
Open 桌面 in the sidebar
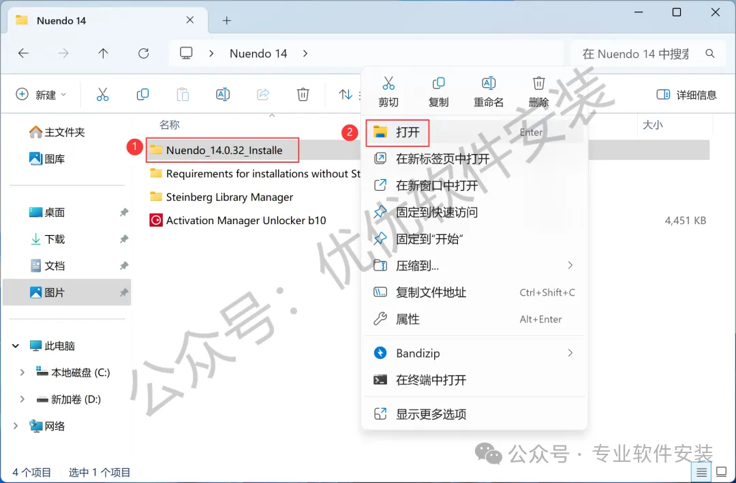pyautogui.click(x=47, y=212)
